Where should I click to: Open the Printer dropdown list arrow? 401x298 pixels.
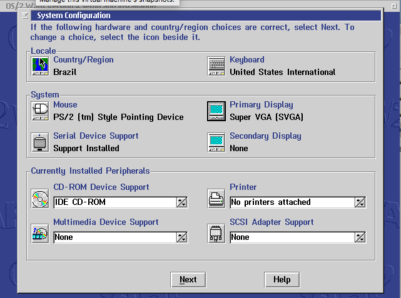click(x=360, y=202)
